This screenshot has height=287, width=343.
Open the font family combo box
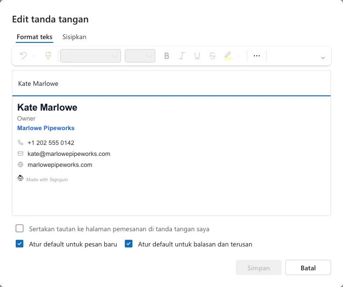[x=91, y=56]
